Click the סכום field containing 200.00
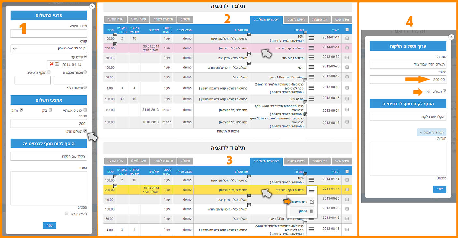 click(408, 79)
